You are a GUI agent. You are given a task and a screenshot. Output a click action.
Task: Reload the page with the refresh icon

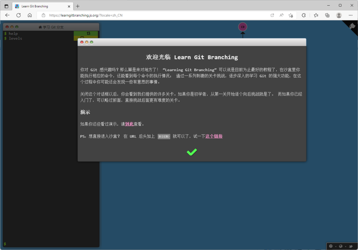click(x=19, y=15)
